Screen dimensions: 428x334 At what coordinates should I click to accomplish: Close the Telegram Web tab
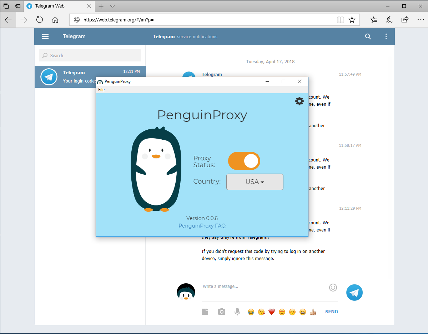(89, 6)
